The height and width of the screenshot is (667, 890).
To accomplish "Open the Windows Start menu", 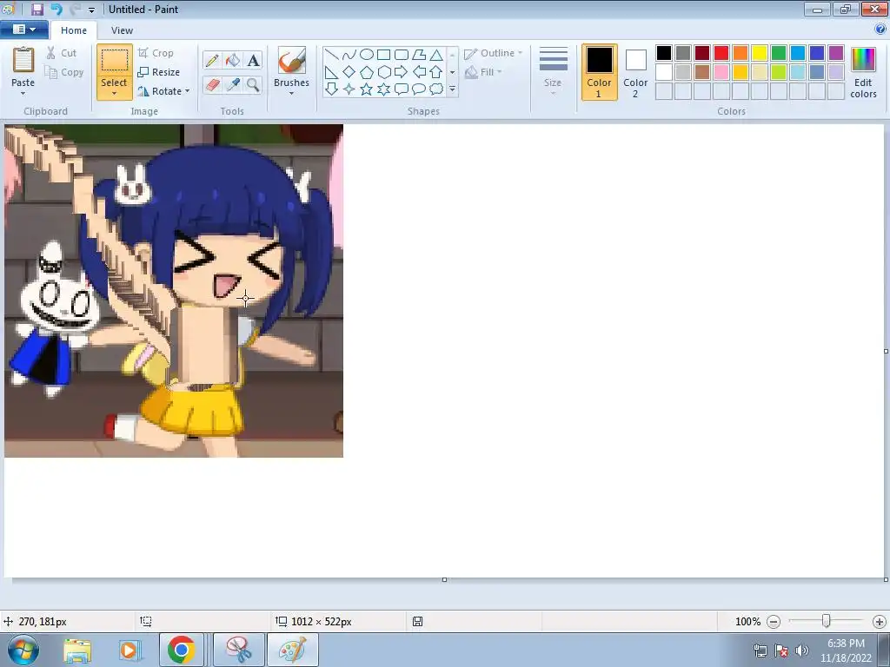I will (x=23, y=650).
